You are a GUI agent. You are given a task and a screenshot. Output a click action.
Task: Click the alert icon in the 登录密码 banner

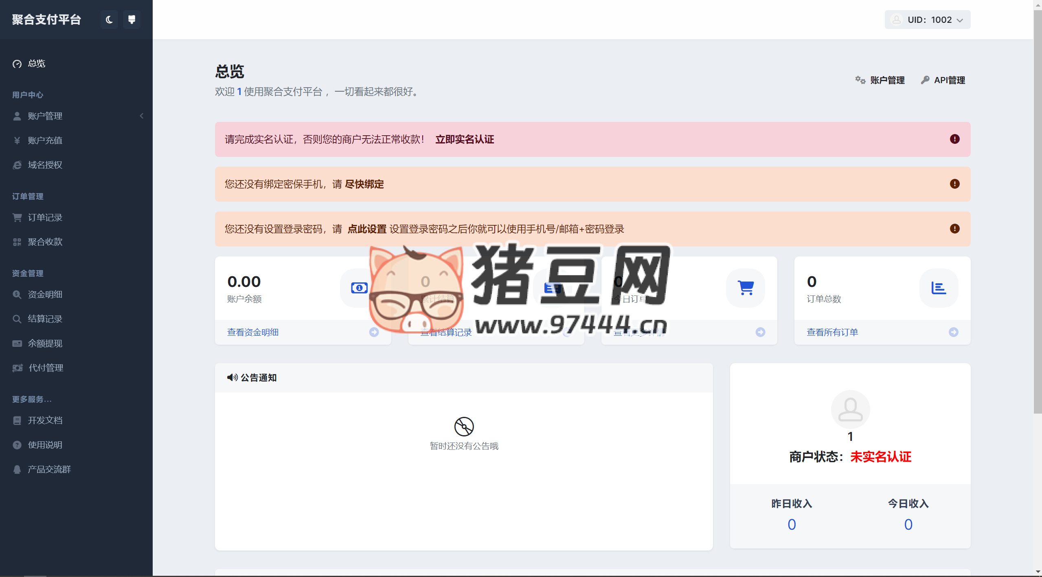tap(954, 229)
